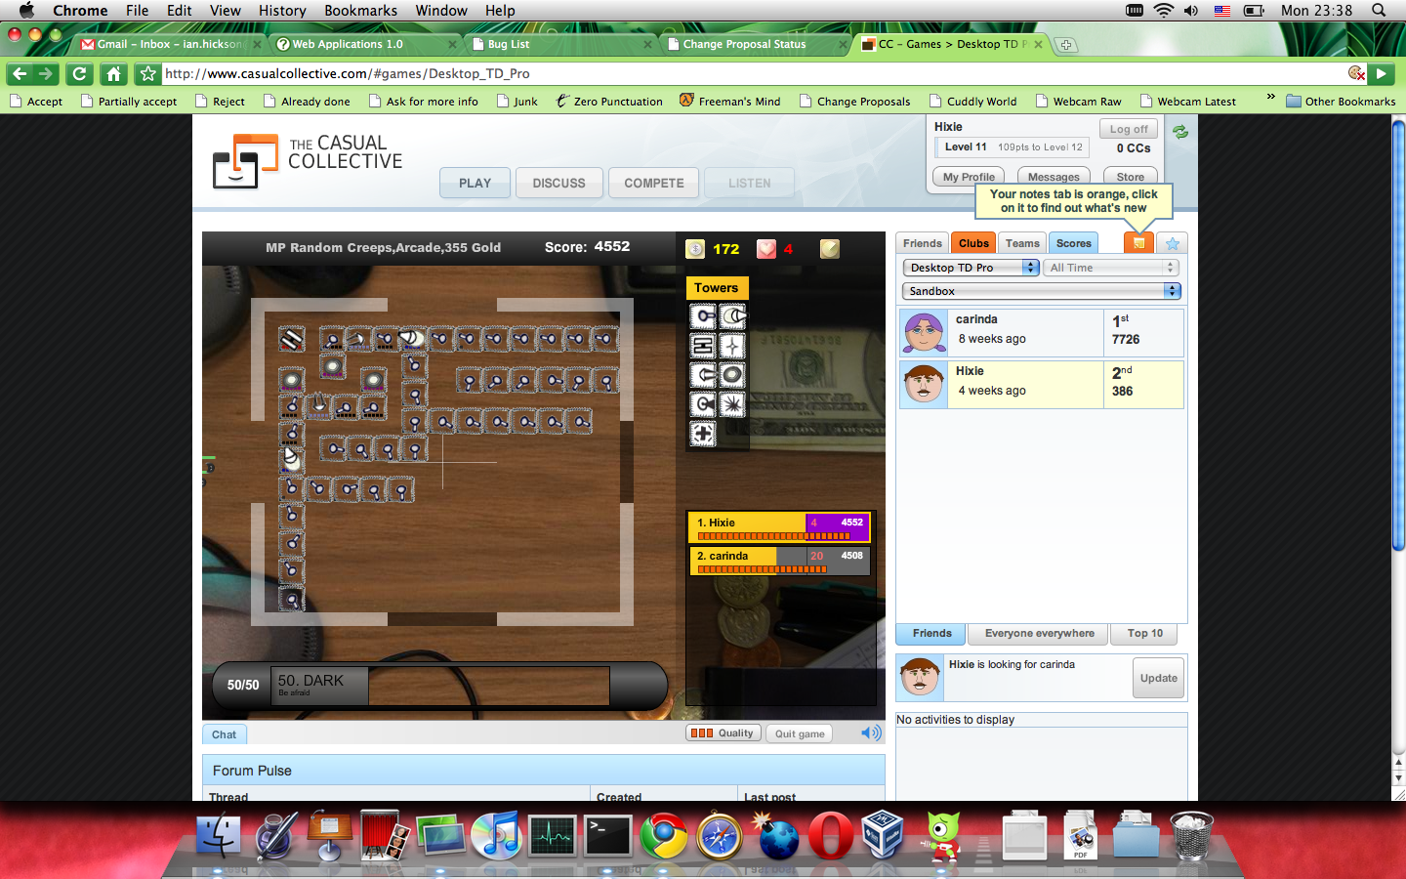This screenshot has width=1406, height=879.
Task: Select the circle-and-wedge tower icon
Action: click(703, 404)
